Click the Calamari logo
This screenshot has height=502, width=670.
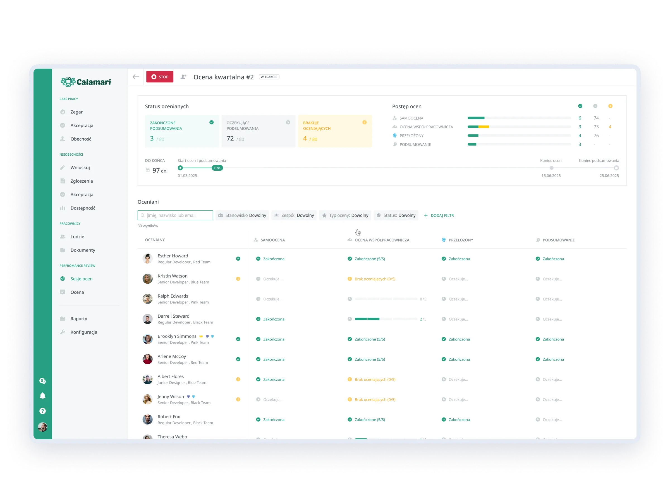pos(86,82)
